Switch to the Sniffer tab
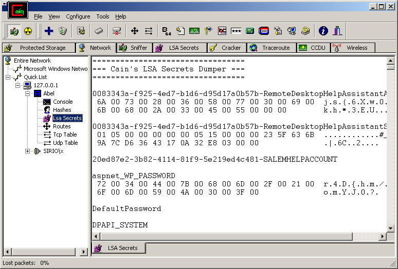 pos(135,48)
